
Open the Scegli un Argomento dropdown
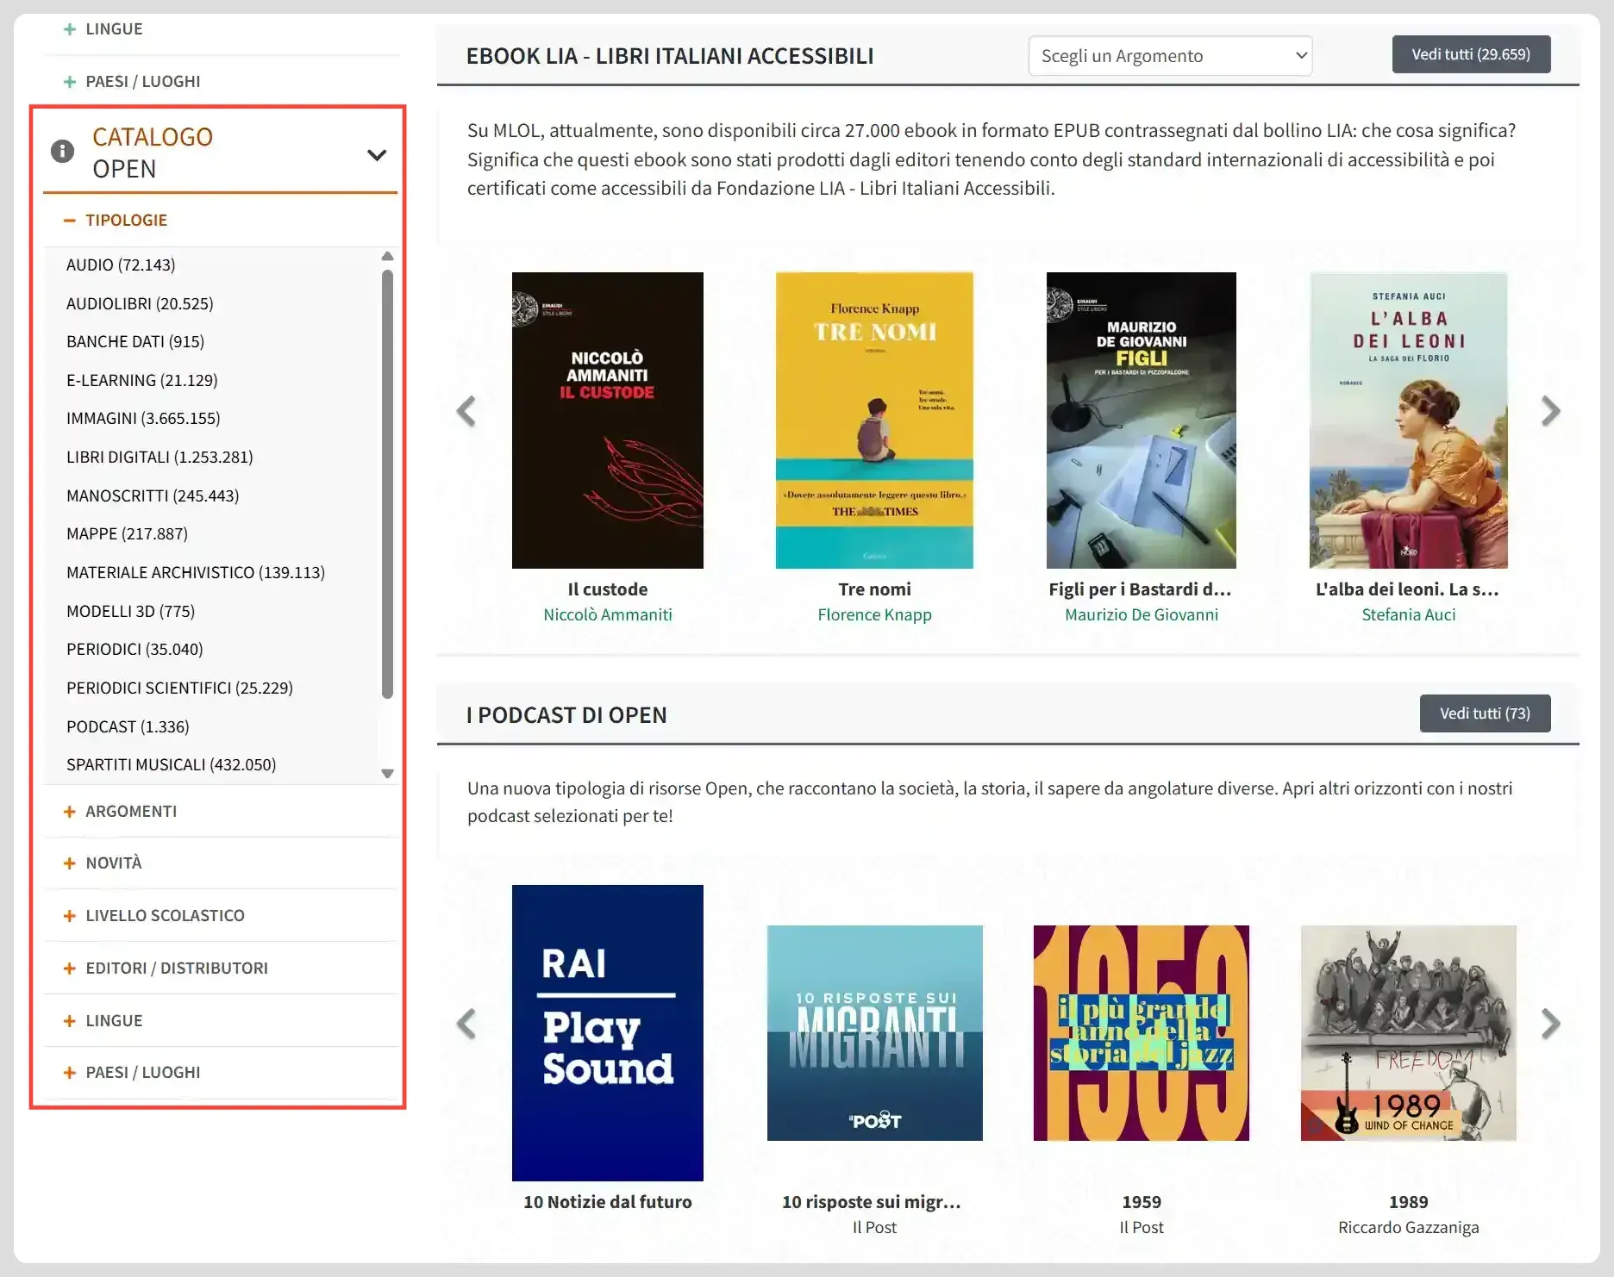point(1170,54)
